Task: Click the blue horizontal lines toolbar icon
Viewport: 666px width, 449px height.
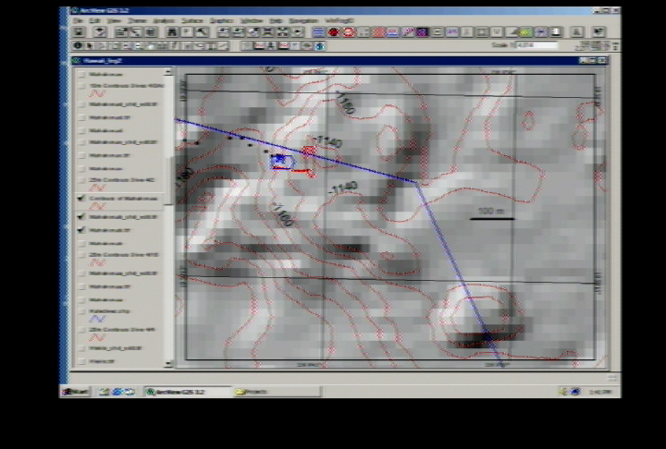Action: click(319, 32)
